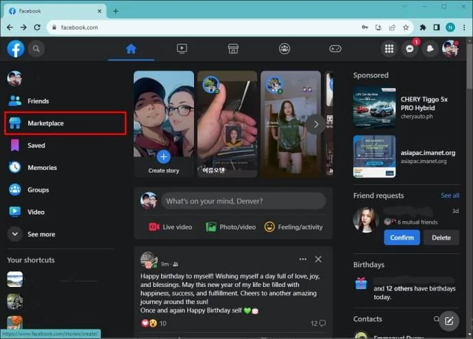Start a Live video
473x339 pixels.
click(x=171, y=227)
